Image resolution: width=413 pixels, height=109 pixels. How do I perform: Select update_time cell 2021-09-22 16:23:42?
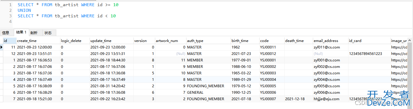click(111, 99)
